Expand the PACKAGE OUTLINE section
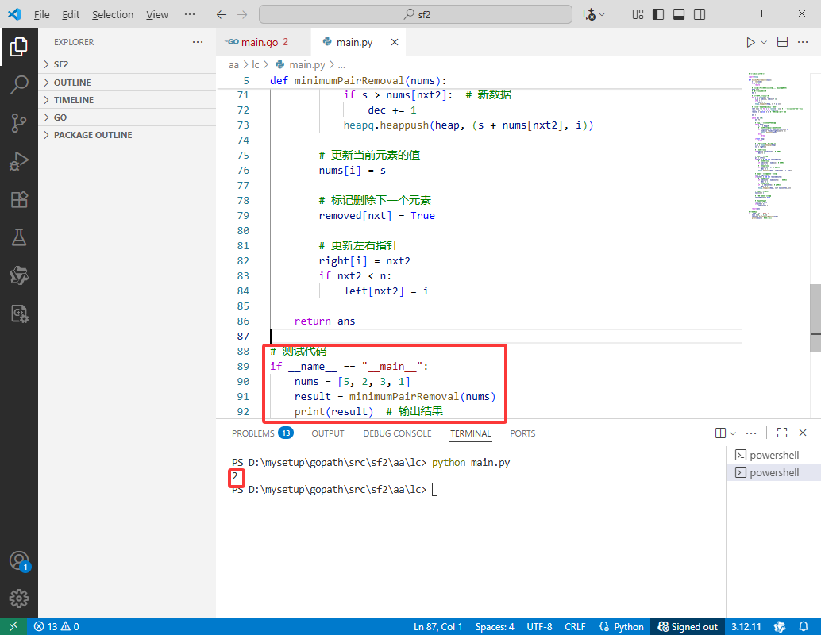Screen dimensions: 821x635 127,135
